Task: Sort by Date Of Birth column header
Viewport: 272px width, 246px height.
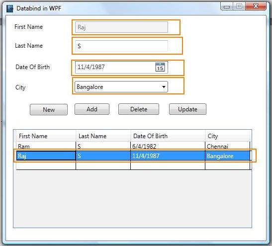Action: pos(168,136)
